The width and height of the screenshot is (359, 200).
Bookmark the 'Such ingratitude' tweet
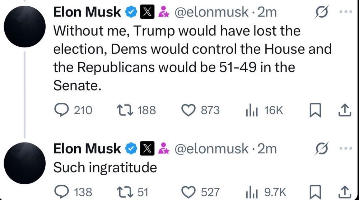point(315,192)
